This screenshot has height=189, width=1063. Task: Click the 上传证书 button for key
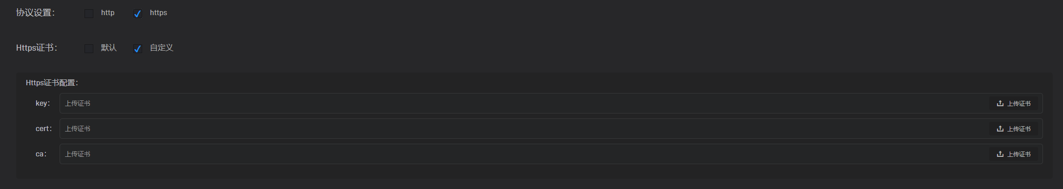[1014, 103]
